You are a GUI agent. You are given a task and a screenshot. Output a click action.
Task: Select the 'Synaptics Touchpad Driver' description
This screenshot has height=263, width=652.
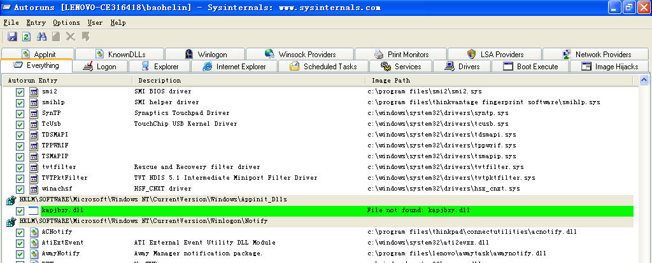(181, 113)
